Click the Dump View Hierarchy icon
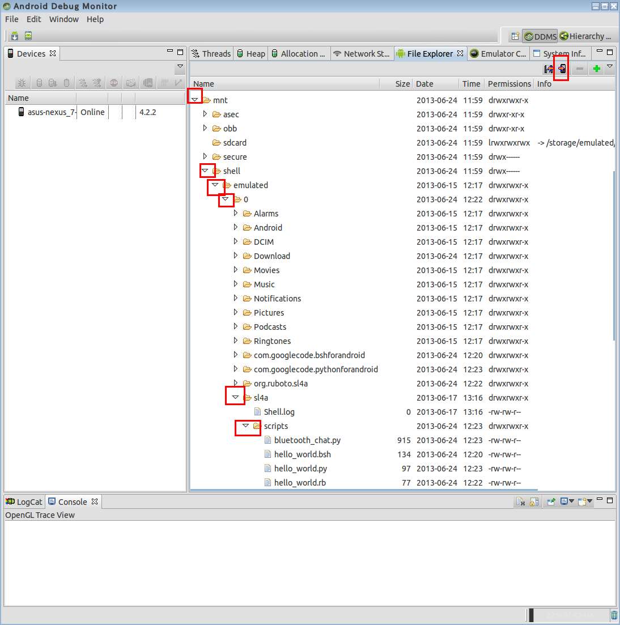The image size is (620, 625). coord(148,83)
